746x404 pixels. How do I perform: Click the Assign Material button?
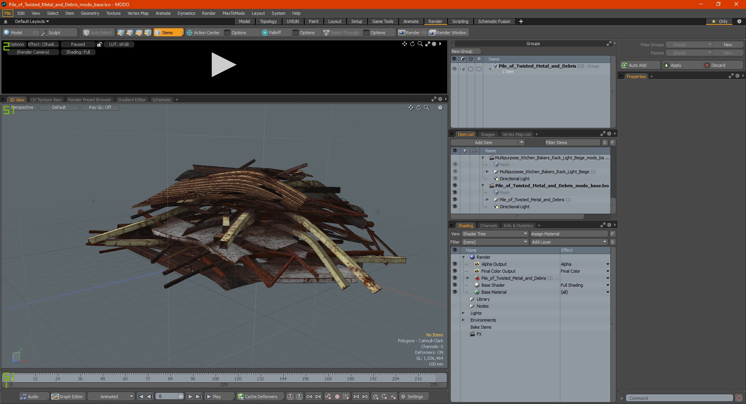(569, 234)
